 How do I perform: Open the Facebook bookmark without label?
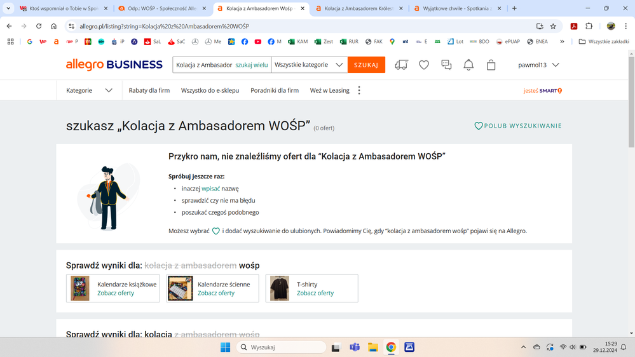245,41
